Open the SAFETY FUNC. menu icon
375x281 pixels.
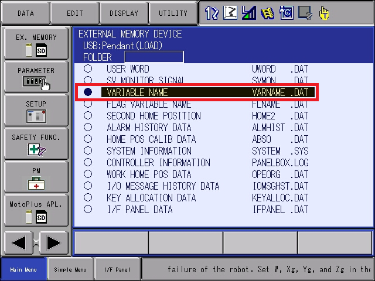click(x=36, y=143)
